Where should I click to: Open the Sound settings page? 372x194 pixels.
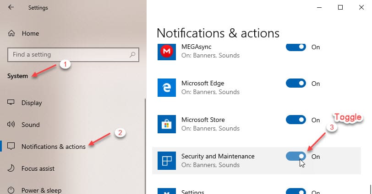31,125
